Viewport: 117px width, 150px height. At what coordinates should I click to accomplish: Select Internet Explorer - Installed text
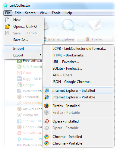(x=74, y=91)
